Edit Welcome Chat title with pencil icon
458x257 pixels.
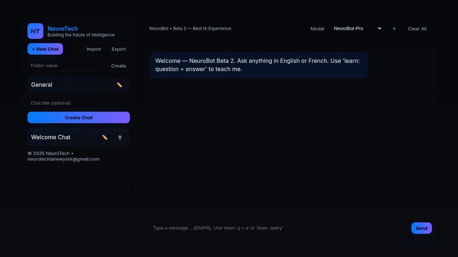[x=105, y=137]
